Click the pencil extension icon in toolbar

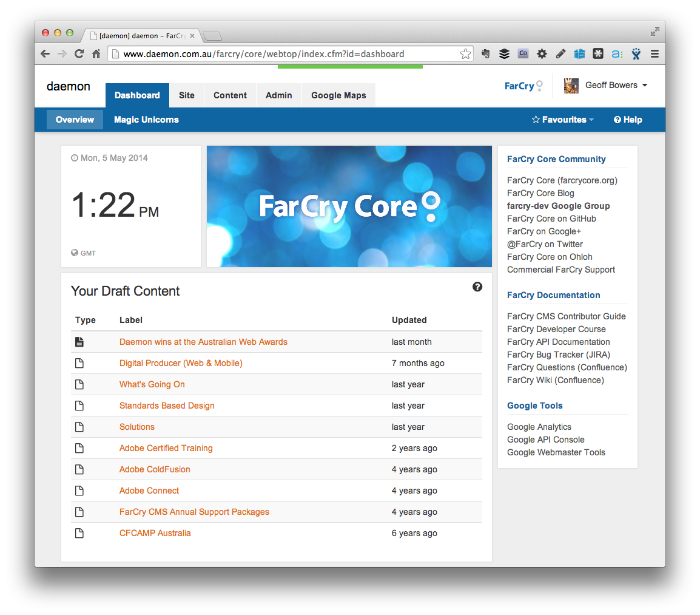tap(560, 54)
